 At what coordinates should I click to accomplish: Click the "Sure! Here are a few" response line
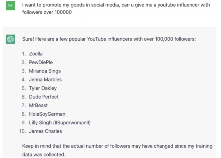(x=109, y=39)
